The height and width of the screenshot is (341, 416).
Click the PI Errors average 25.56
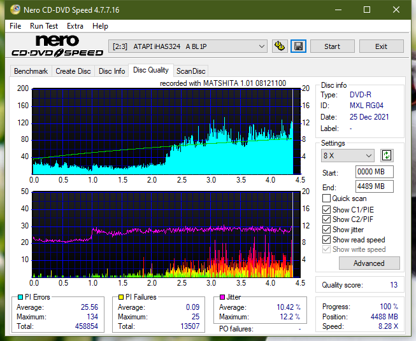[x=89, y=307]
